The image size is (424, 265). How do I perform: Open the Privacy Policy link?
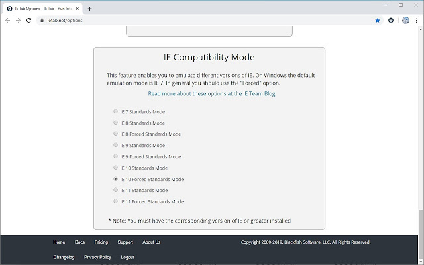(x=97, y=257)
